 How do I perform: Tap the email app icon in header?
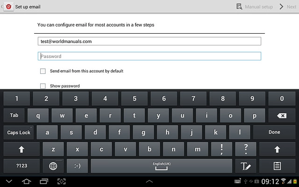8,7
